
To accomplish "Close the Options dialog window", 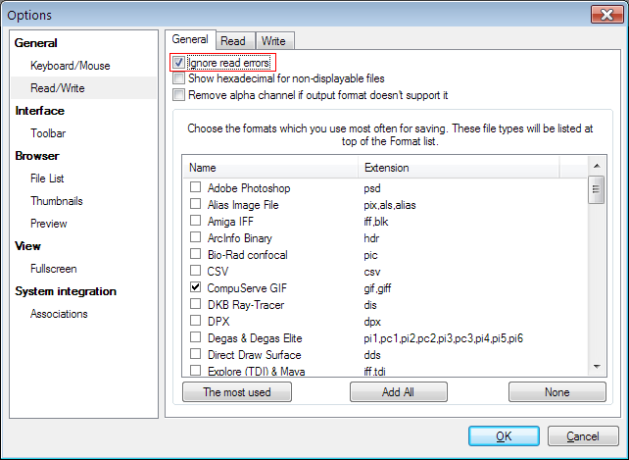I will (604, 15).
